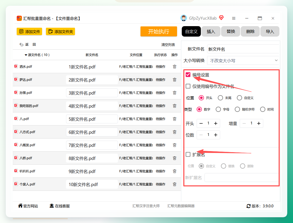The width and height of the screenshot is (293, 223).
Task: Uncheck the 编号设置 checkbox
Action: (188, 75)
